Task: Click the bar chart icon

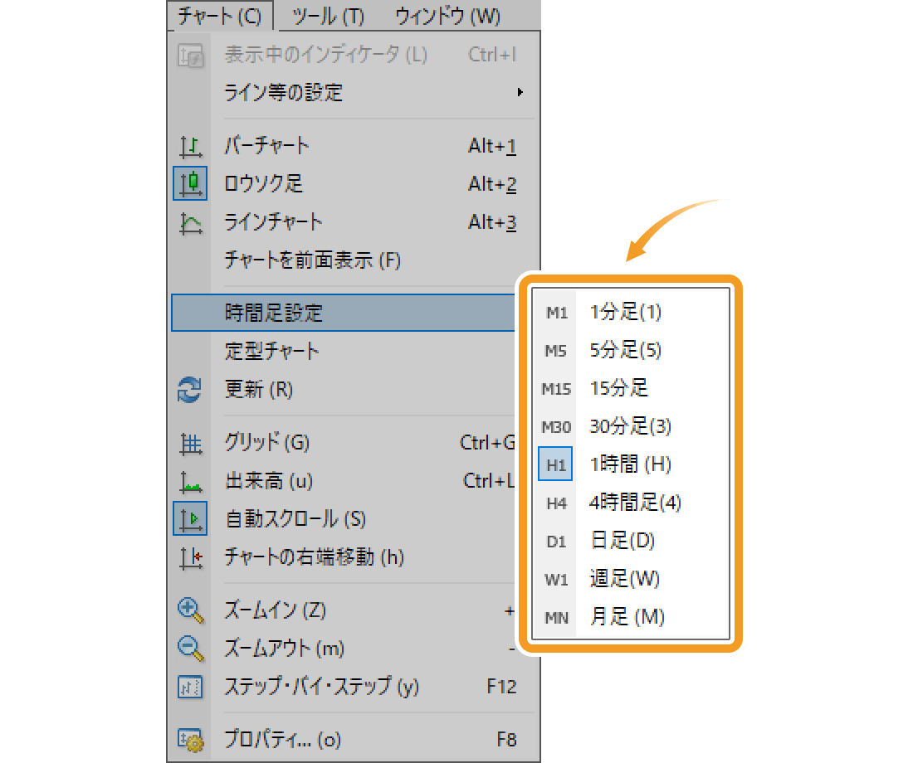Action: coord(190,146)
